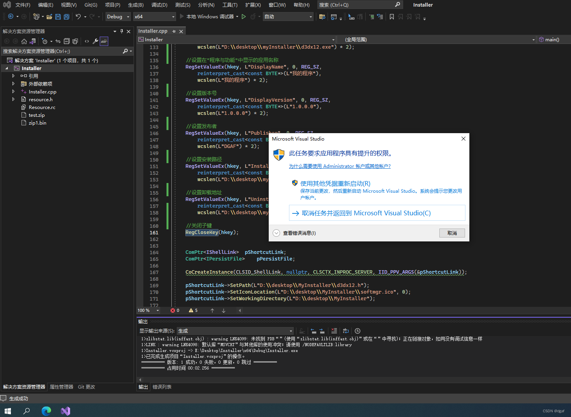
Task: Click the uncomment selected lines icon
Action: pos(380,16)
